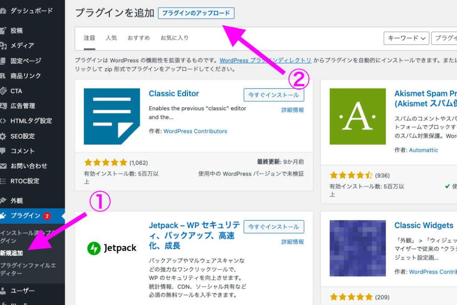Switch to the 人気 tab
The image size is (457, 305).
pos(111,38)
